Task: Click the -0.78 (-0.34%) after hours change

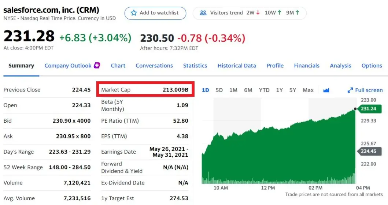Action: point(211,38)
